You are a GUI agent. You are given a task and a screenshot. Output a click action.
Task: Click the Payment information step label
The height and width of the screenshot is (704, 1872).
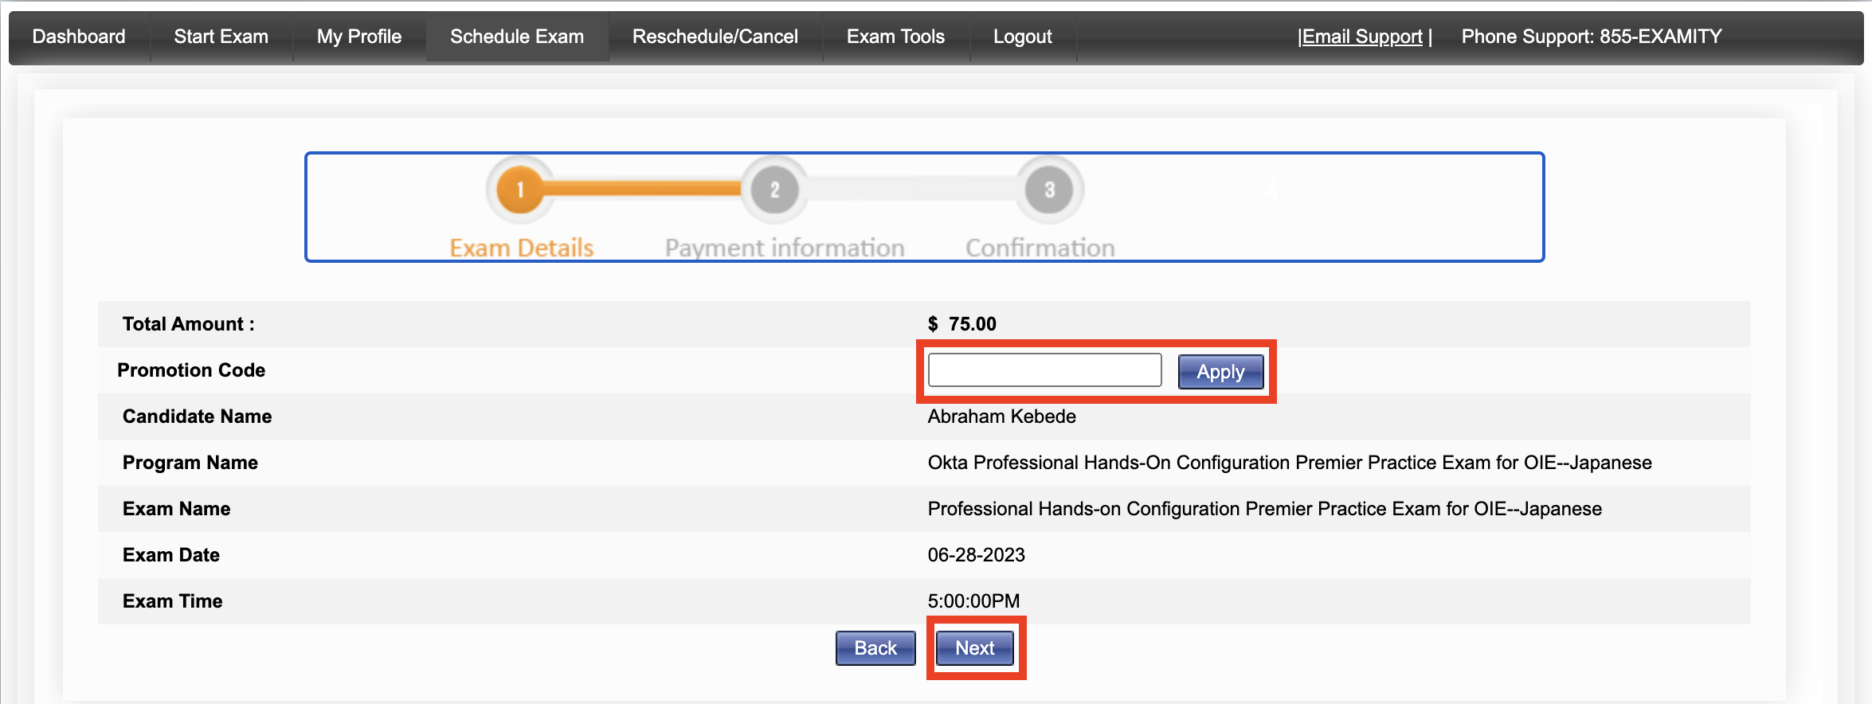784,248
